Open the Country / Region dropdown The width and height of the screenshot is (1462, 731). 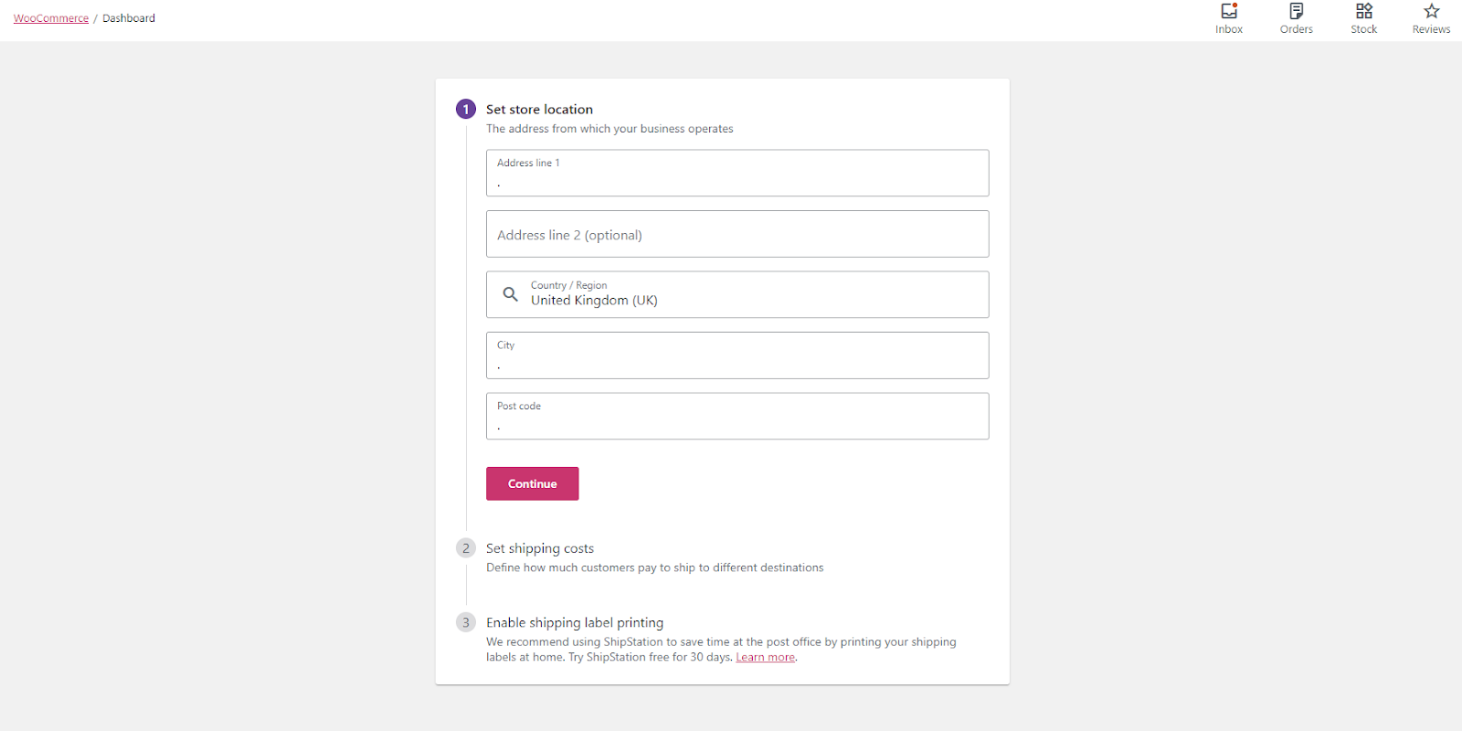coord(749,295)
